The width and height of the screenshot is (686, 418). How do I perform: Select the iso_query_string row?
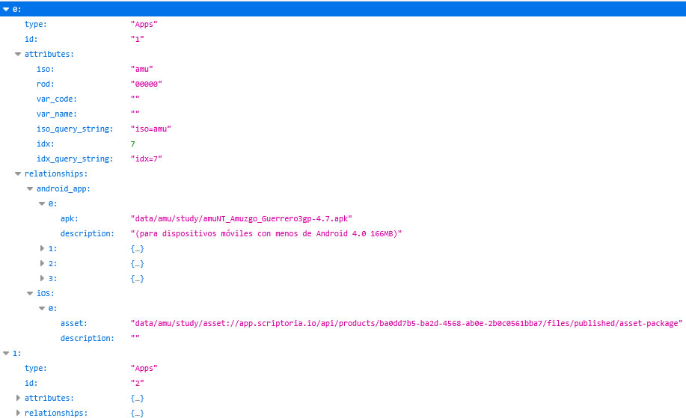click(x=75, y=129)
